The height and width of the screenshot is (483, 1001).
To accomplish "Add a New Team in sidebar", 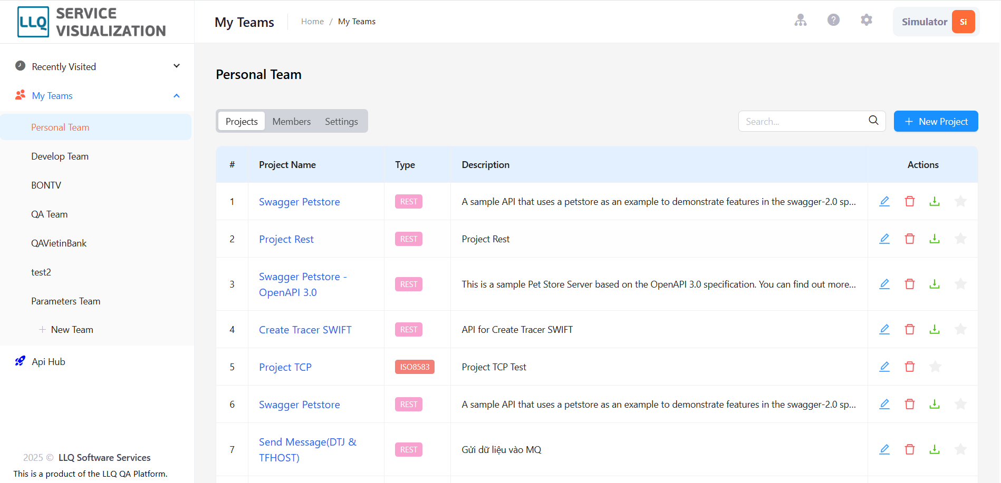I will click(x=66, y=330).
